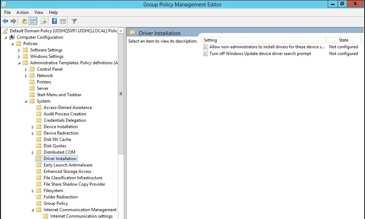Screen dimensions: 365x219
Task: Select the Driver Installation folder icon
Action: point(38,158)
